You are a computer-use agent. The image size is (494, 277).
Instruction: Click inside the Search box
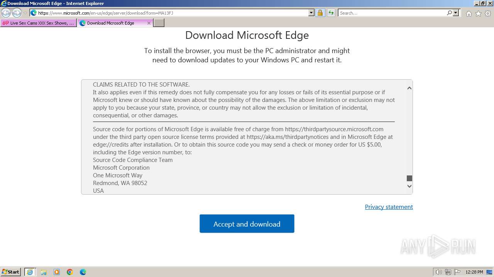[x=392, y=13]
